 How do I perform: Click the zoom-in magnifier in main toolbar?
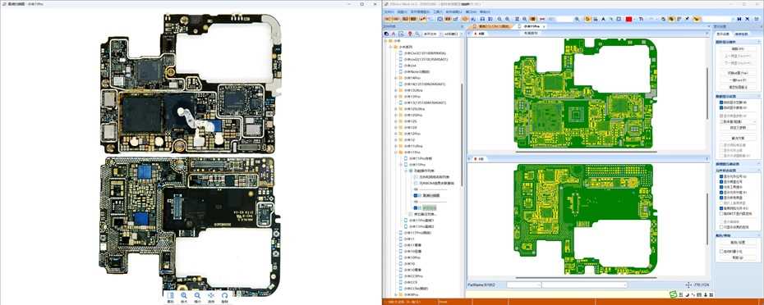(x=507, y=19)
